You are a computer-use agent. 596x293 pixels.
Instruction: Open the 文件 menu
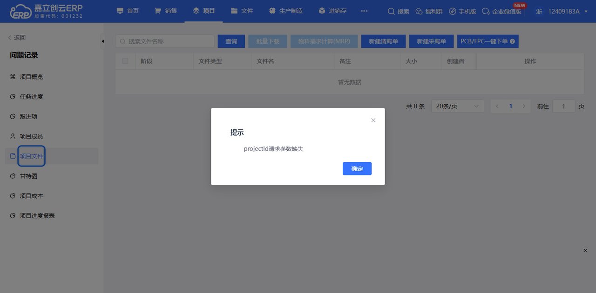242,11
